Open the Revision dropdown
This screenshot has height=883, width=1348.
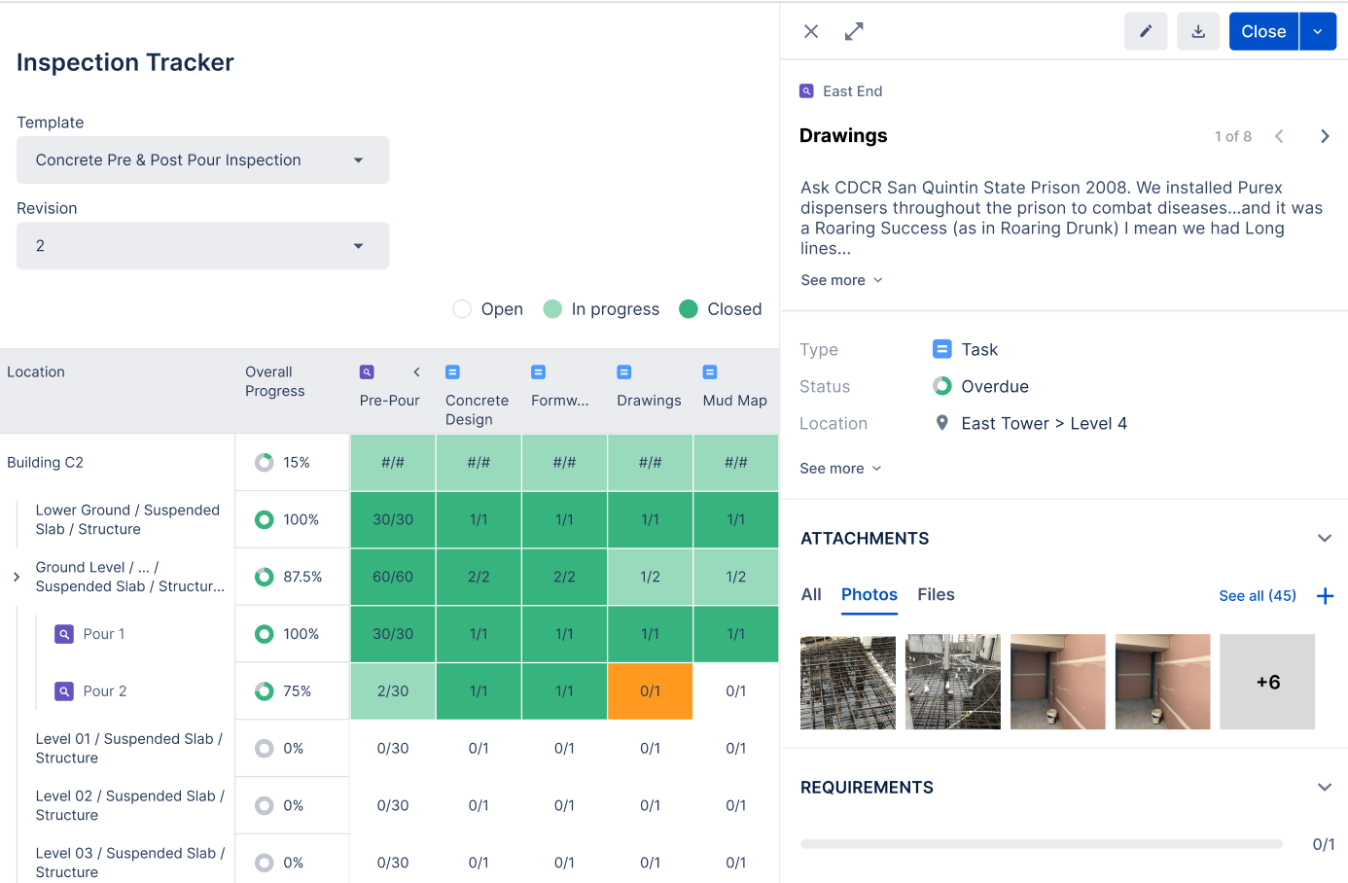click(x=202, y=246)
